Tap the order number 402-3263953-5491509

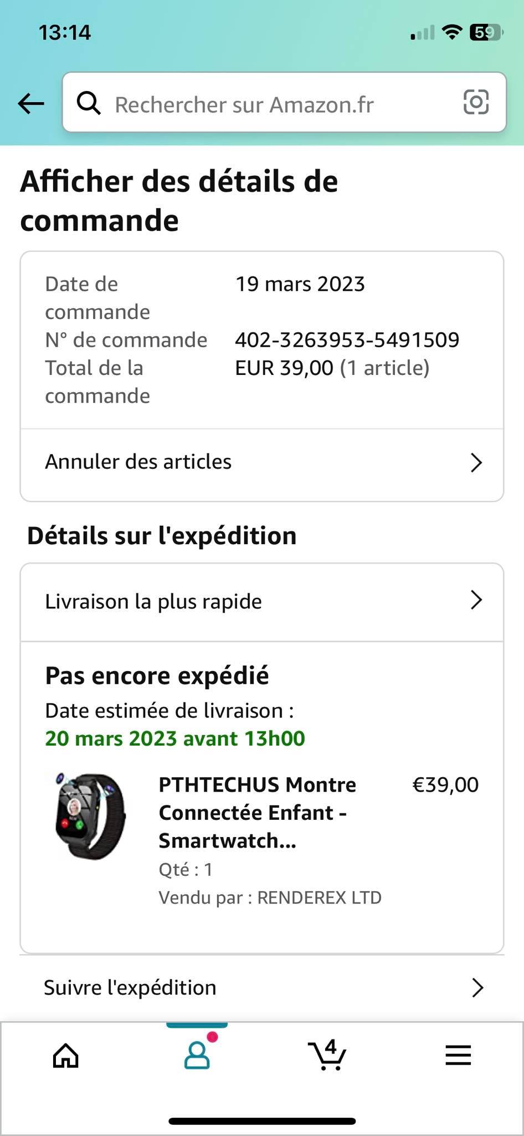347,340
